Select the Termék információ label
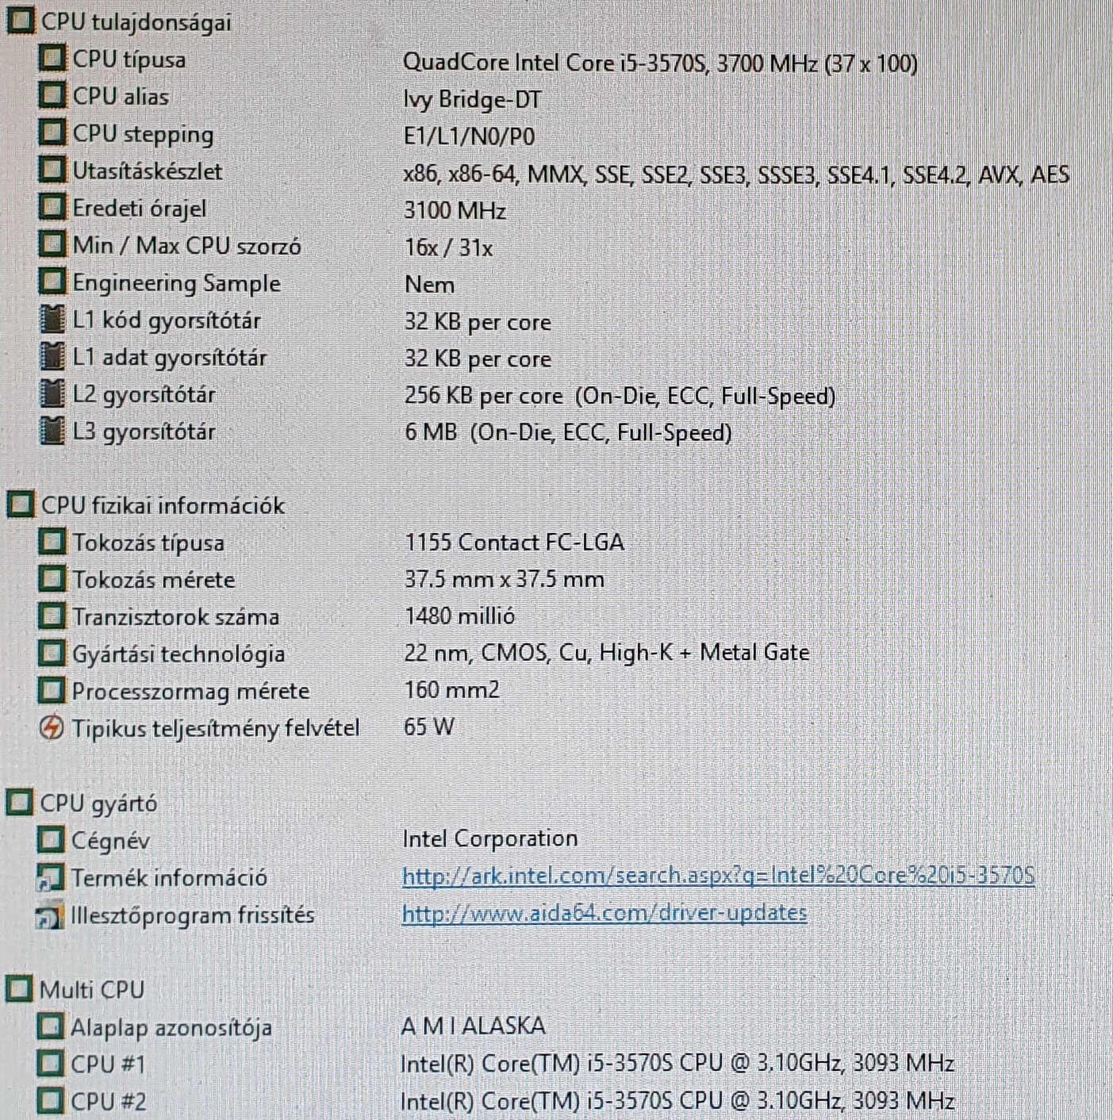This screenshot has height=1120, width=1113. (169, 878)
